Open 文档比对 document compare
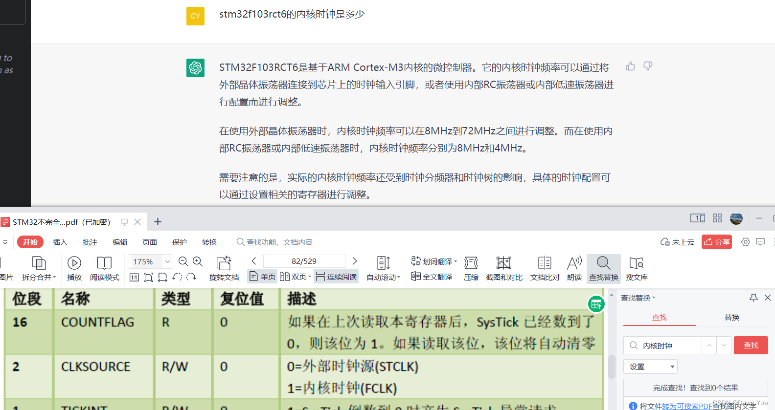 [545, 269]
